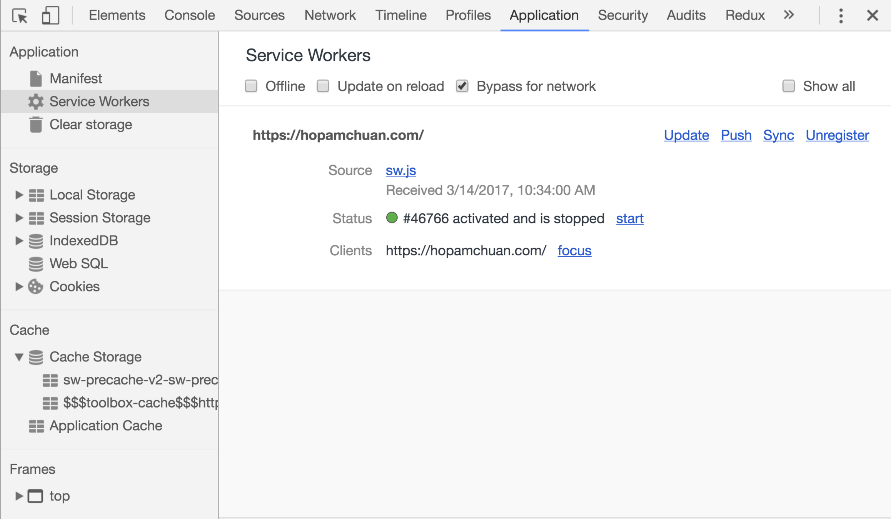This screenshot has height=519, width=891.
Task: Open the DevTools three-dot menu
Action: (841, 16)
